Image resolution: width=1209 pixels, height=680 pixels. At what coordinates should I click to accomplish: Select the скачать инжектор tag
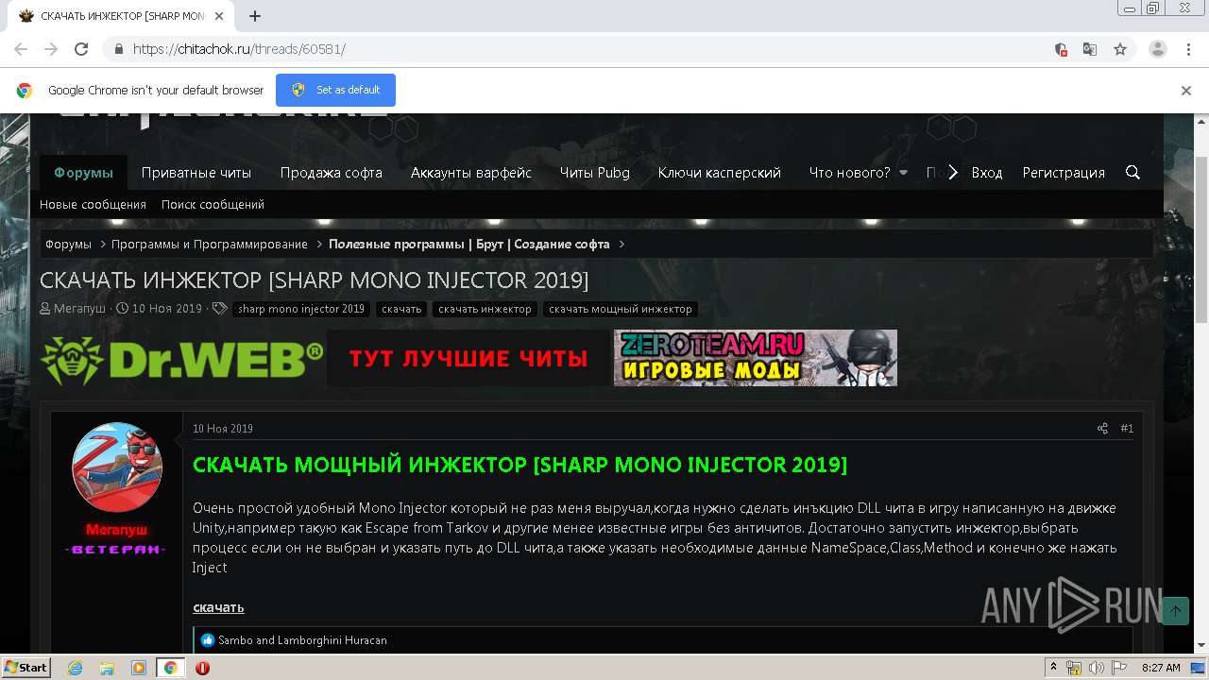pos(485,309)
